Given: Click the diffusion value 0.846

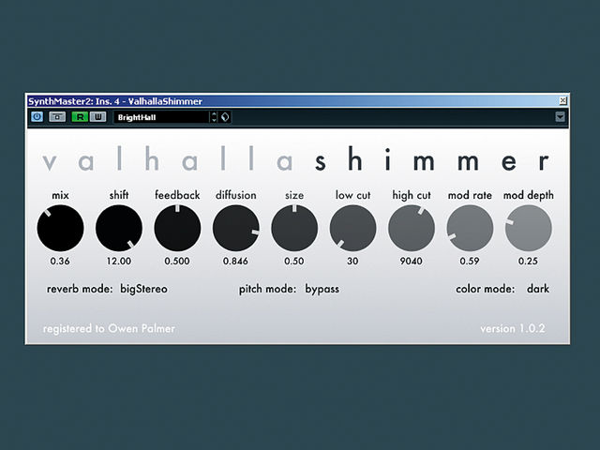Looking at the screenshot, I should tap(235, 261).
